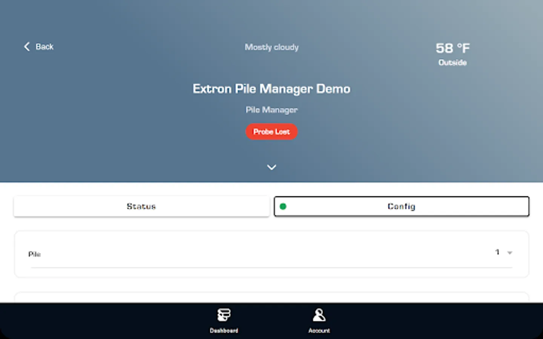Open the Pile number dropdown

[504, 252]
